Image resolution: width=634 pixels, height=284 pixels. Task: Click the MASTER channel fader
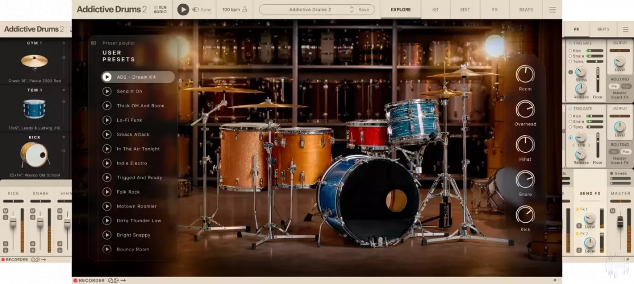pyautogui.click(x=620, y=221)
